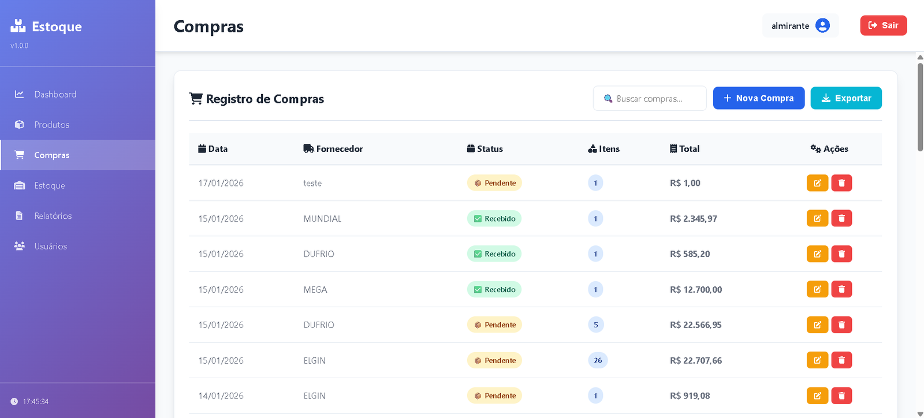This screenshot has height=418, width=924.
Task: Click the date 14/01/2026
Action: point(221,396)
